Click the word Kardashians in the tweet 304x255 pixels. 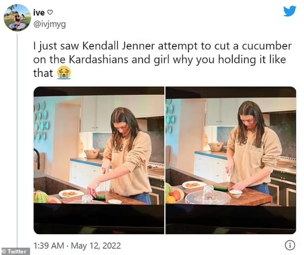99,59
